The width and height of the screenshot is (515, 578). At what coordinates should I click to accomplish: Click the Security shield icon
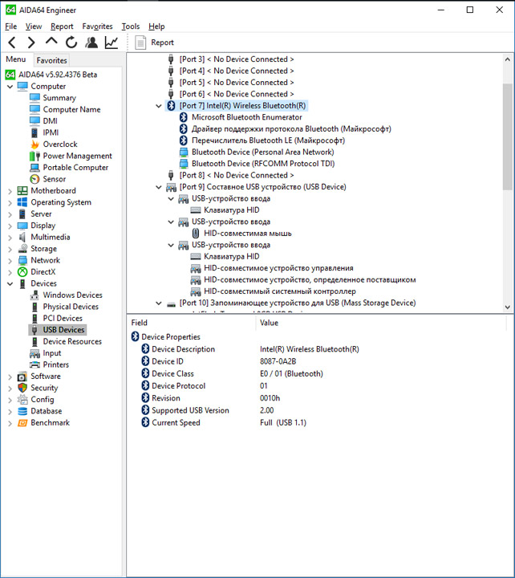click(22, 388)
